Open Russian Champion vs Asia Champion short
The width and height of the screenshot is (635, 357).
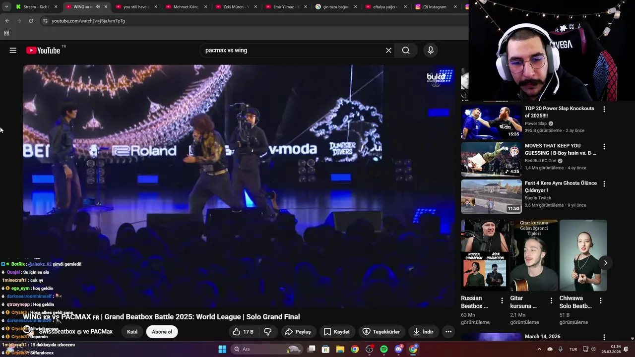pyautogui.click(x=485, y=255)
